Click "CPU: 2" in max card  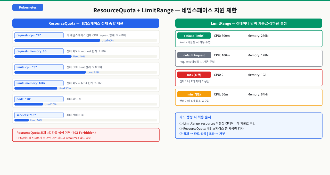tap(219, 75)
